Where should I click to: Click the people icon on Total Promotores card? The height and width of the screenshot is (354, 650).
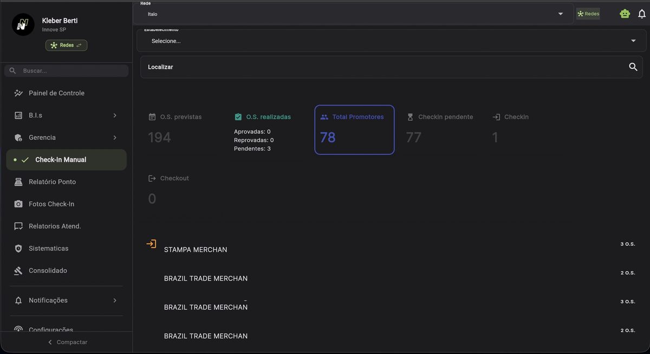point(323,116)
